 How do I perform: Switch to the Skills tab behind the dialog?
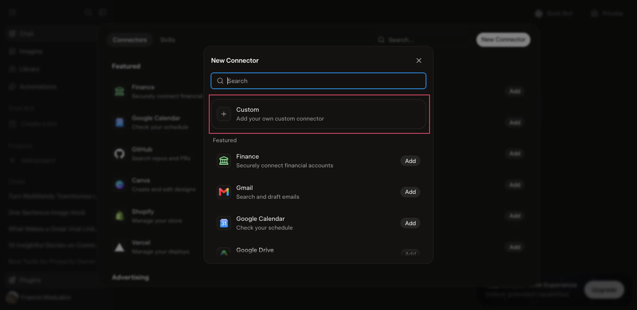[168, 40]
